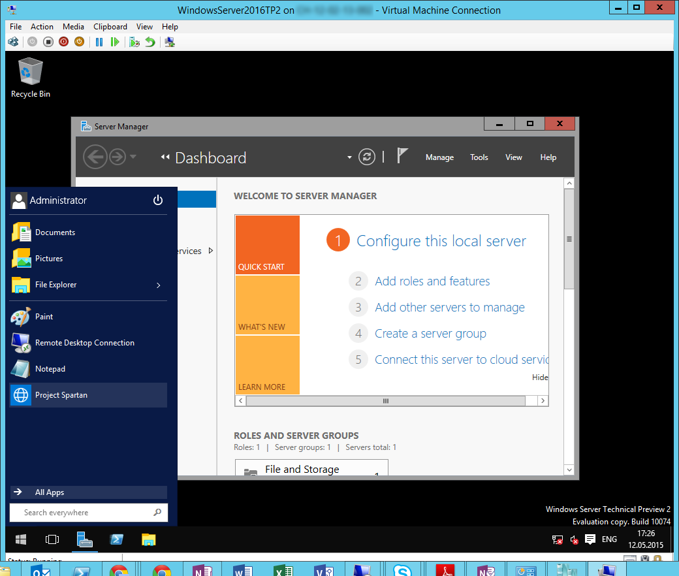Click the Revert undo arrow icon
679x576 pixels.
pyautogui.click(x=150, y=42)
